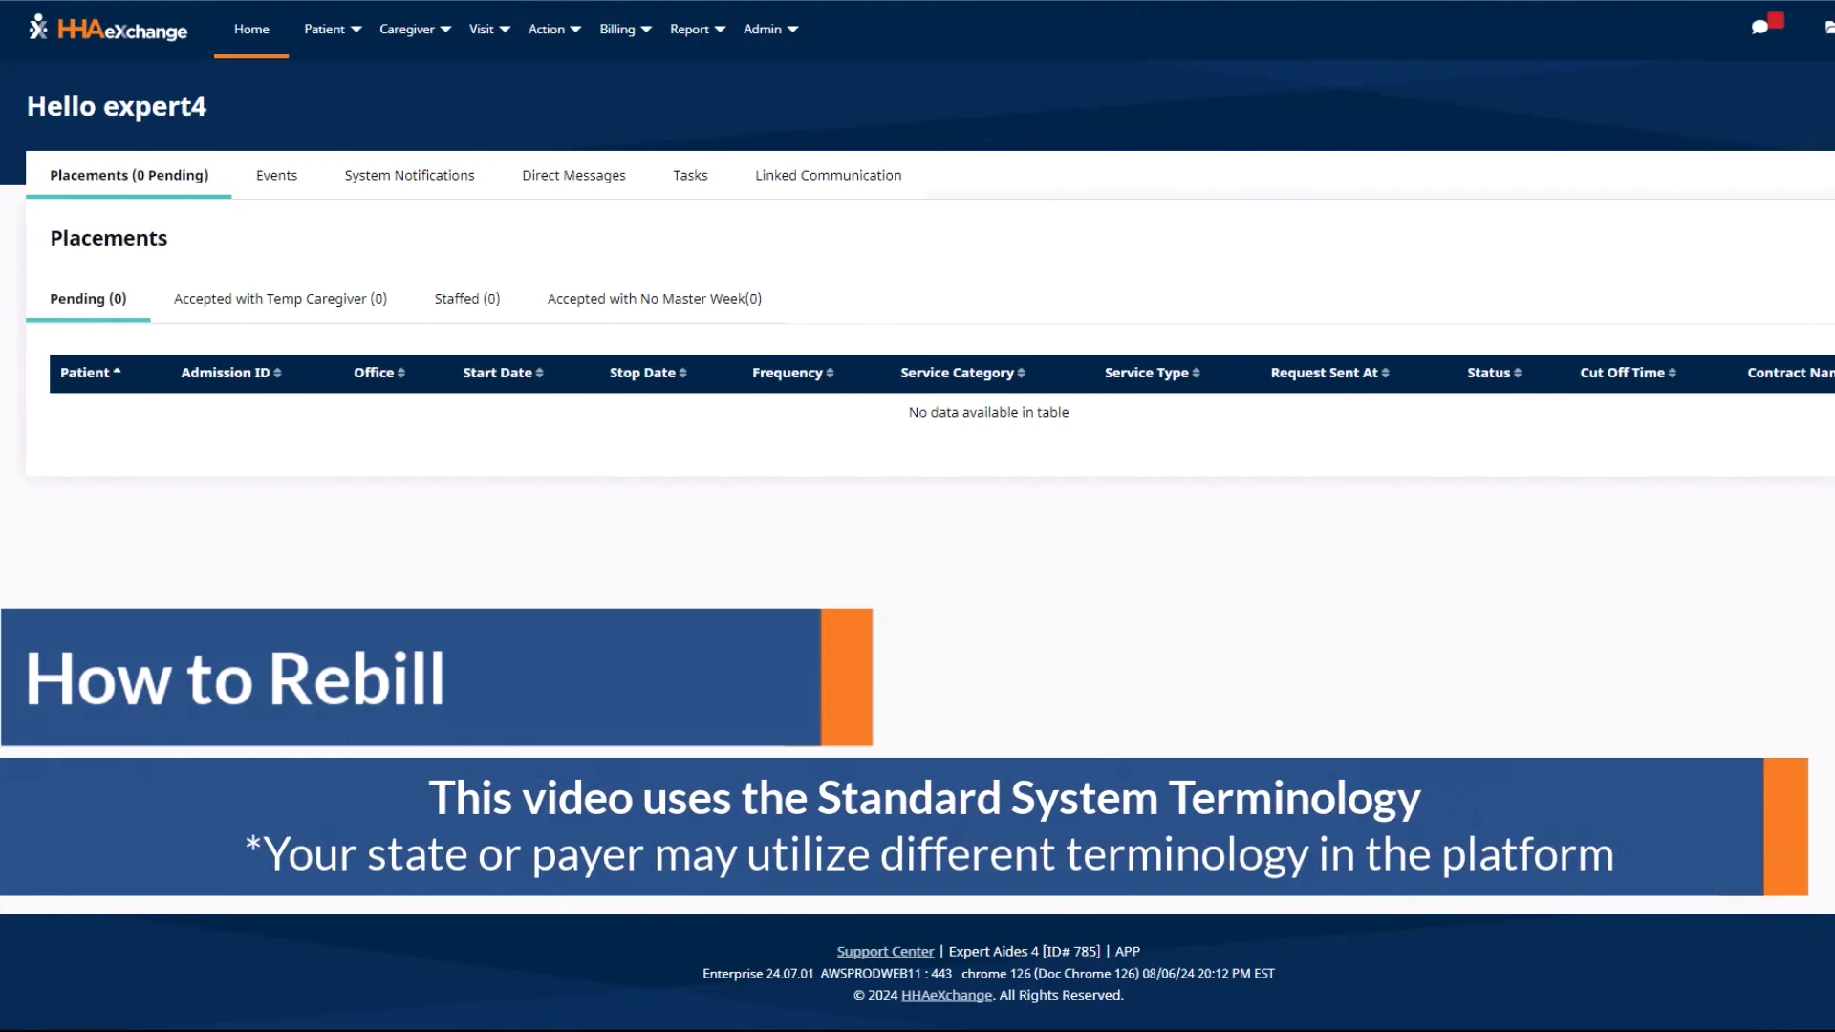Expand the Caregiver menu dropdown
This screenshot has width=1835, height=1032.
click(415, 29)
